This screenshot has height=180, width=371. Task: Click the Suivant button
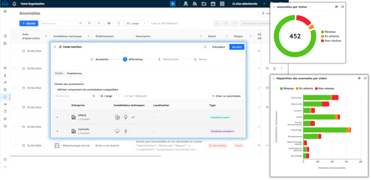[x=237, y=47]
